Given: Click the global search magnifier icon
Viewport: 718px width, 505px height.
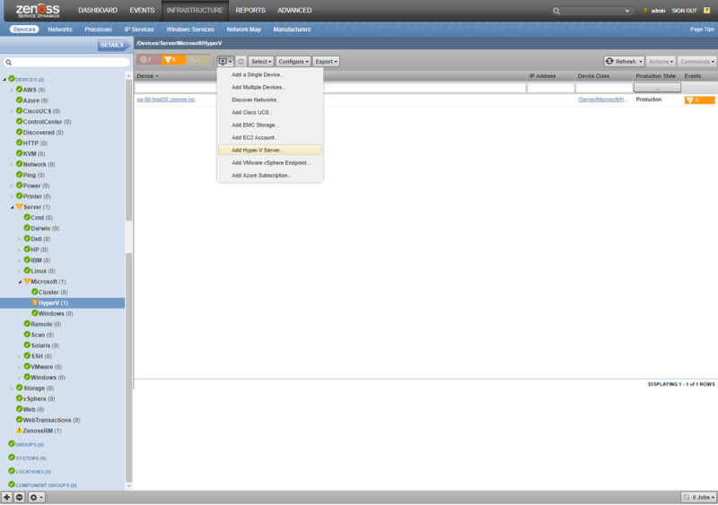Looking at the screenshot, I should coord(556,11).
